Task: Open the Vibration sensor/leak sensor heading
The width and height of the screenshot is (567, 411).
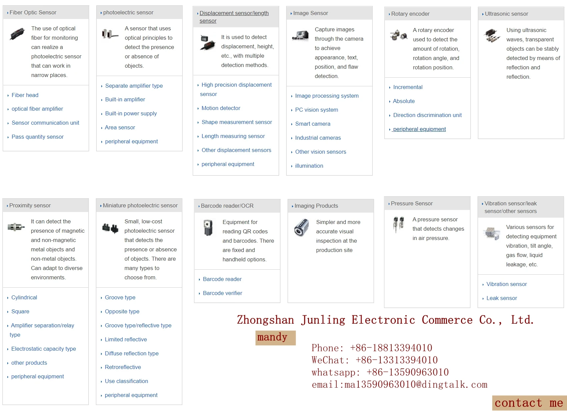Action: pyautogui.click(x=511, y=207)
